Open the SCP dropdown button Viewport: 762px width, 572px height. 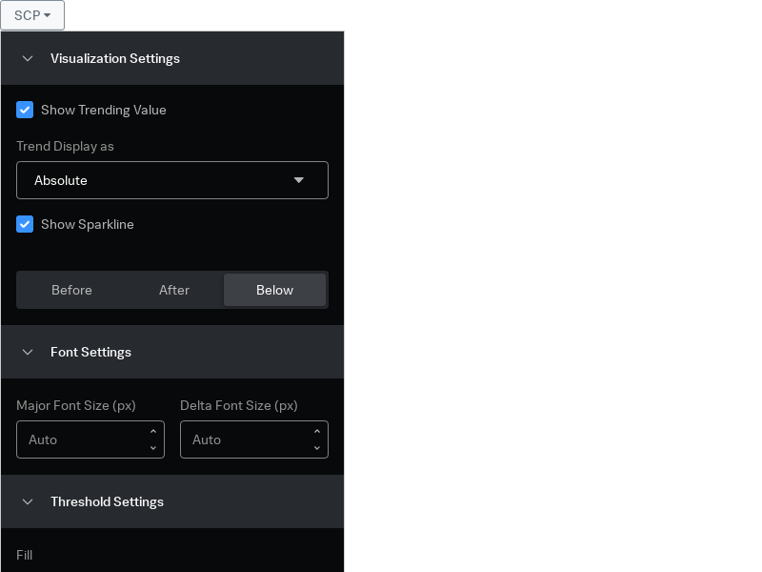coord(32,15)
